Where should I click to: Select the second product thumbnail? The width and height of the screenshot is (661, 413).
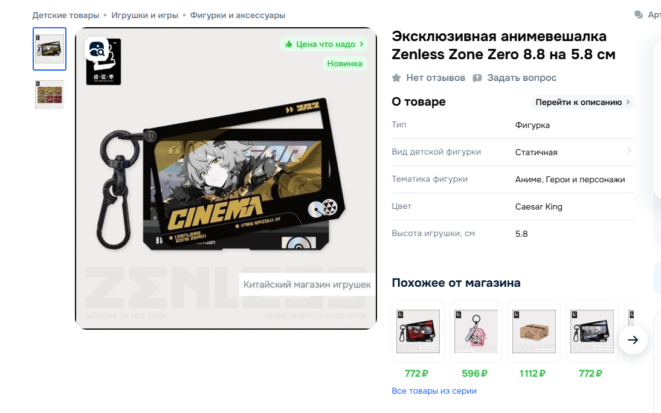pyautogui.click(x=50, y=95)
